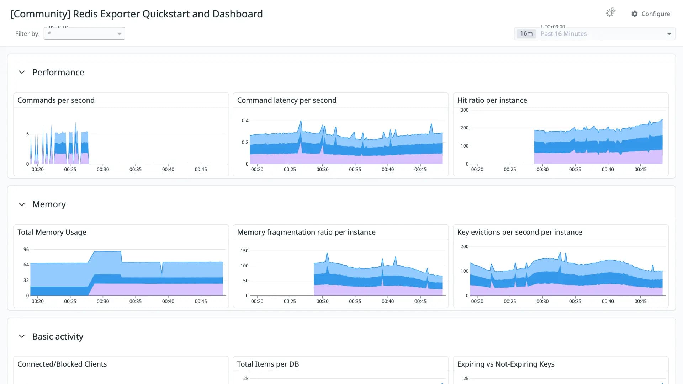The height and width of the screenshot is (384, 683).
Task: Click the UTC+09:00 timezone label
Action: (553, 27)
